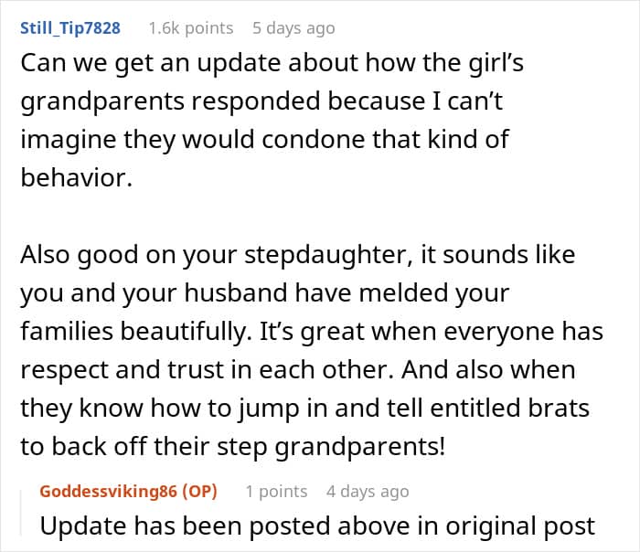The image size is (640, 552).
Task: Click the 5 days ago timestamp
Action: click(x=293, y=28)
